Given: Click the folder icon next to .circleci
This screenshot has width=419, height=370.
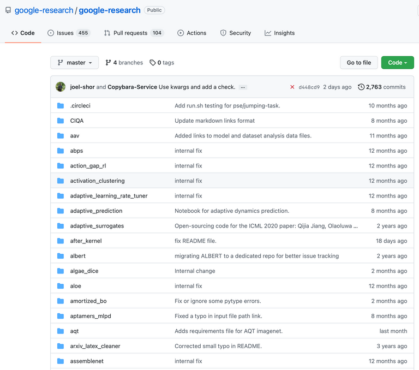Looking at the screenshot, I should 61,106.
